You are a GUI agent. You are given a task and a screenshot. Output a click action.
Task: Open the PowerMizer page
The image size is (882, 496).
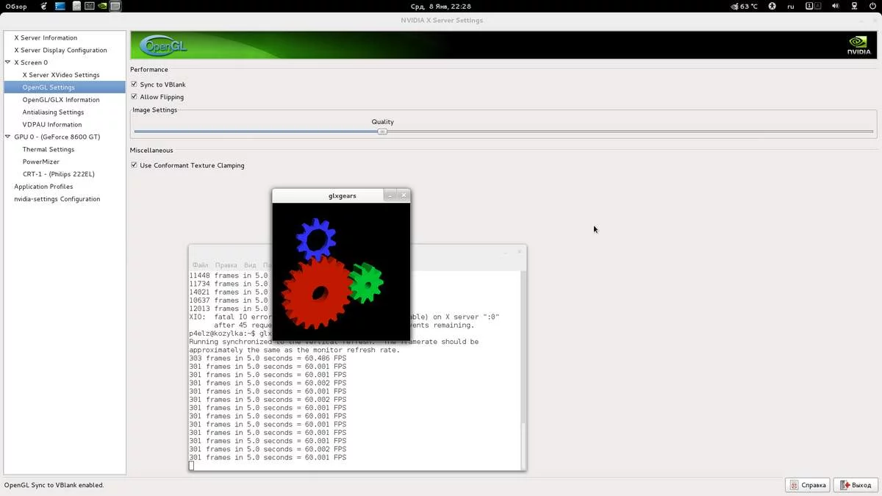[41, 162]
